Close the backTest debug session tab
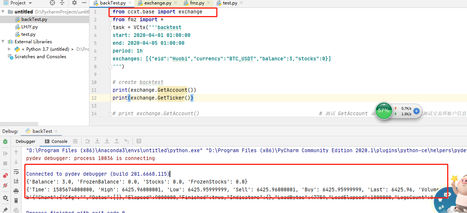 click(x=57, y=131)
